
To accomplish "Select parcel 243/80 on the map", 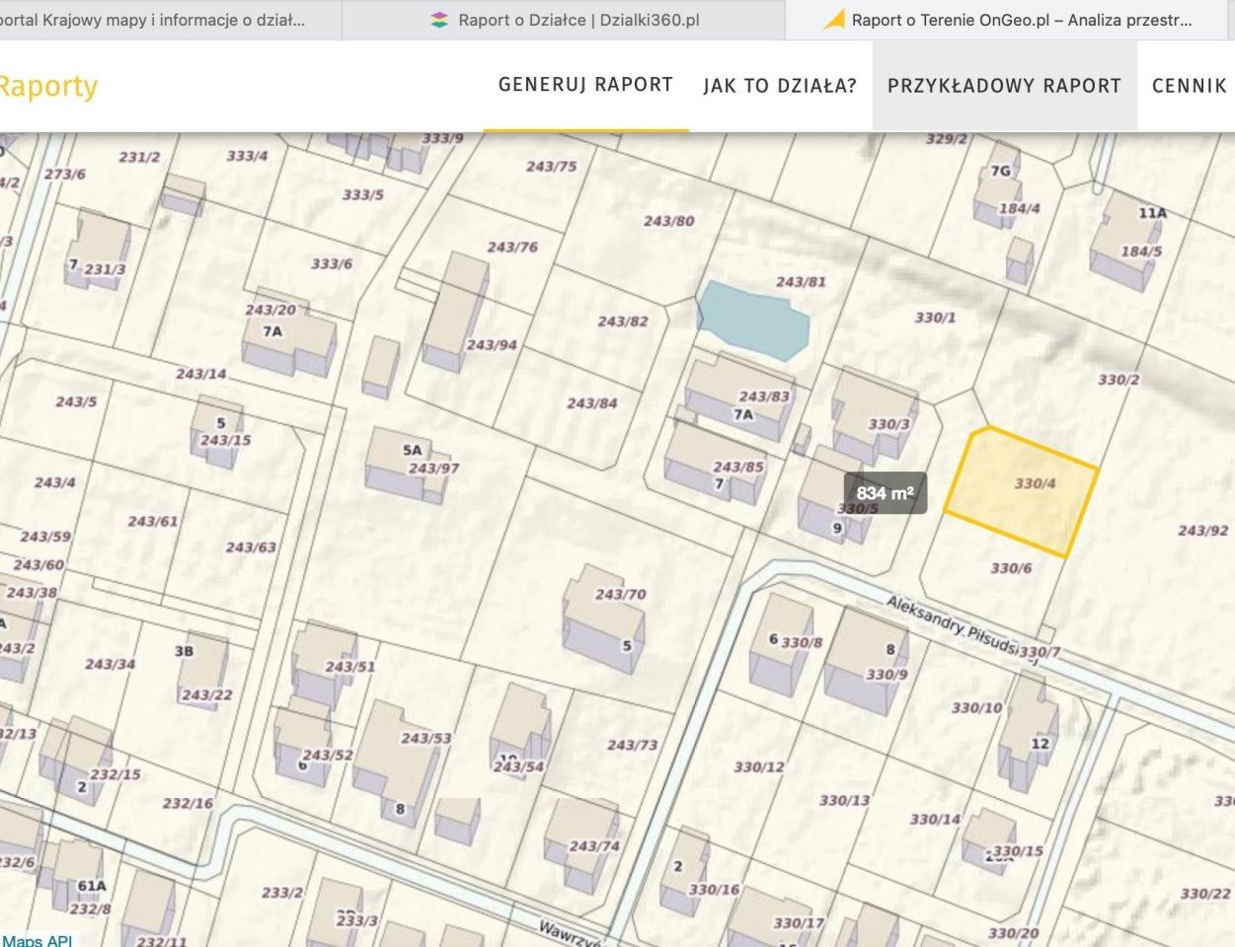I will [668, 221].
